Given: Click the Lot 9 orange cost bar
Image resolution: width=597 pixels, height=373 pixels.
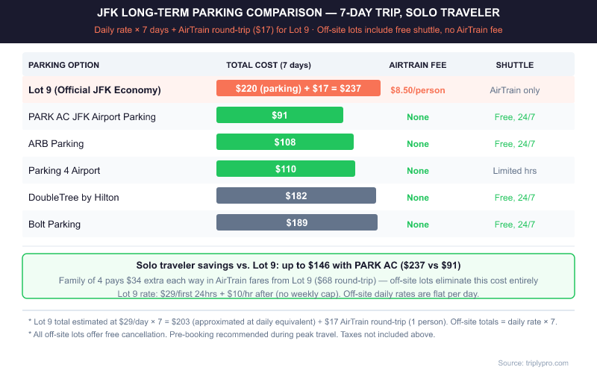Looking at the screenshot, I should [298, 88].
